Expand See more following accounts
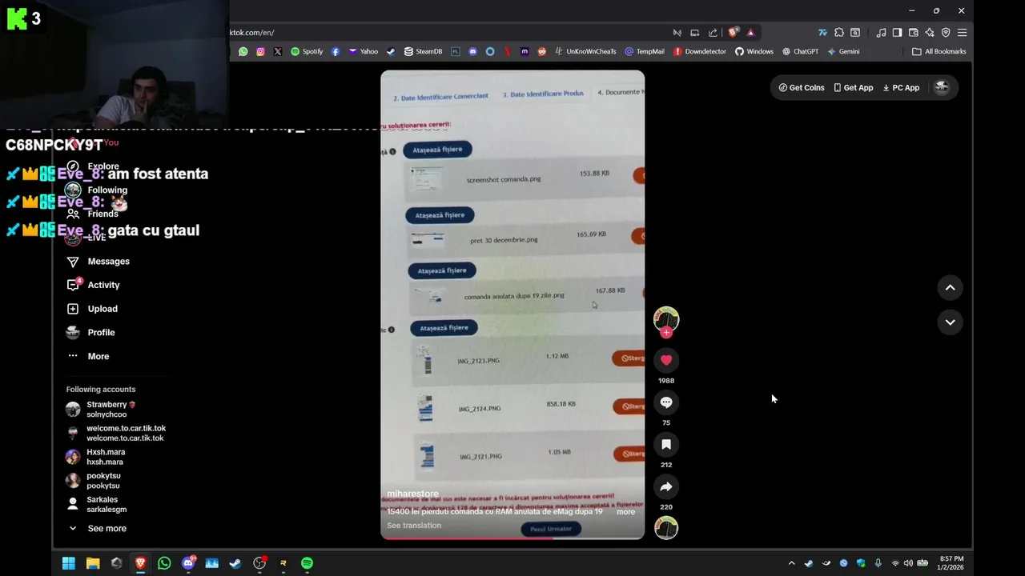 point(97,529)
